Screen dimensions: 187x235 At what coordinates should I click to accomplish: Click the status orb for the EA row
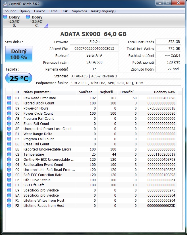(x=9, y=195)
